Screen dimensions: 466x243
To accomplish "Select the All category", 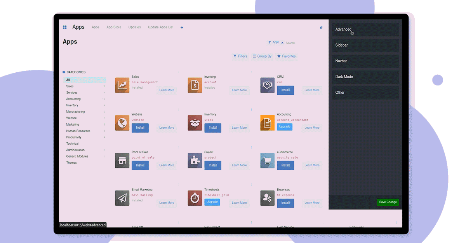I will pyautogui.click(x=84, y=80).
